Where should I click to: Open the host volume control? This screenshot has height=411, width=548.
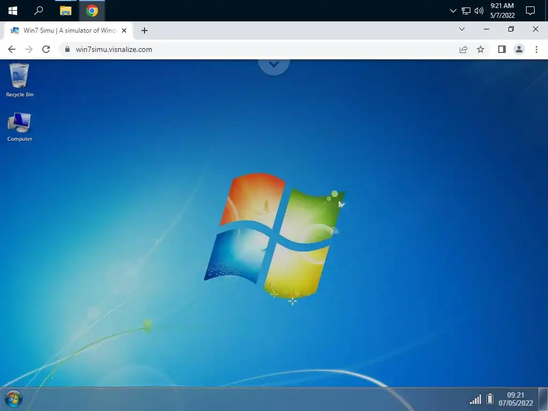click(479, 11)
